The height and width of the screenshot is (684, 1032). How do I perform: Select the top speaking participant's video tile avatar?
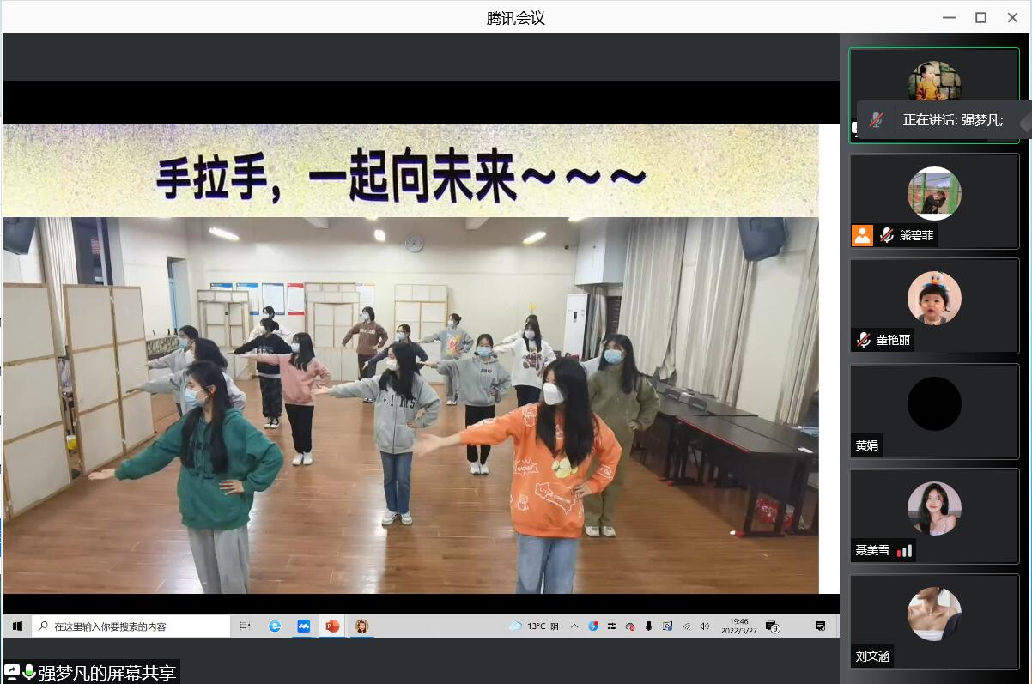pos(934,82)
